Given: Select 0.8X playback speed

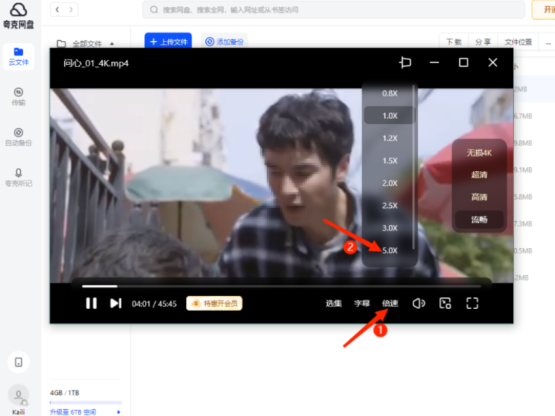Looking at the screenshot, I should click(390, 93).
